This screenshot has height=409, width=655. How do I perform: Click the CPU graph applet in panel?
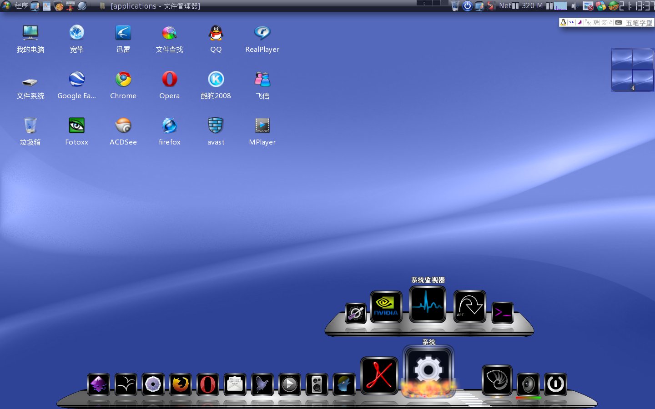pyautogui.click(x=561, y=6)
